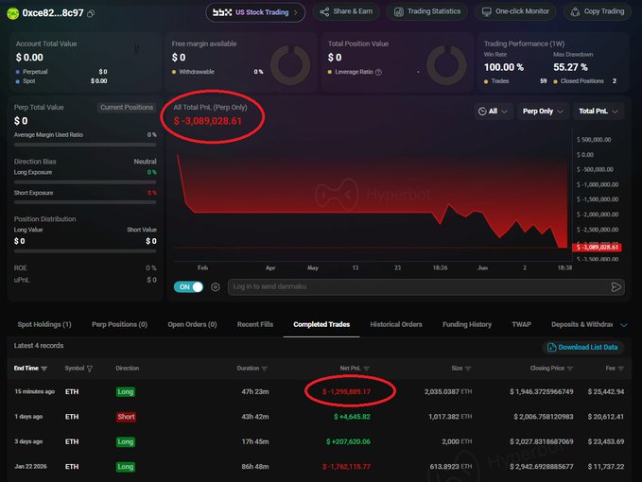Expand more tabs chevron
642x482 pixels.
point(624,325)
